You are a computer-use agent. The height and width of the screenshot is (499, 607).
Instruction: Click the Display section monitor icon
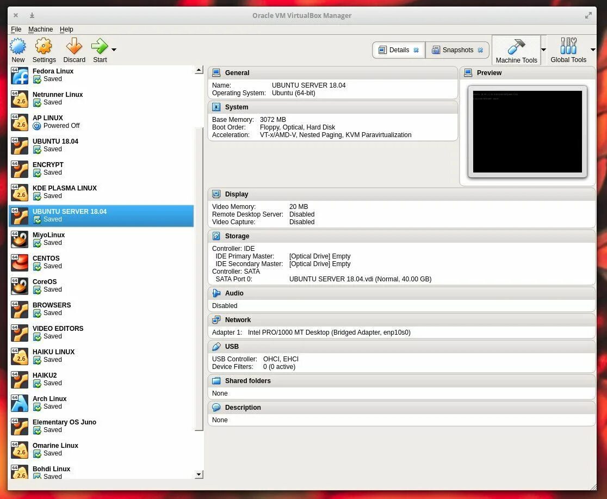click(x=216, y=194)
